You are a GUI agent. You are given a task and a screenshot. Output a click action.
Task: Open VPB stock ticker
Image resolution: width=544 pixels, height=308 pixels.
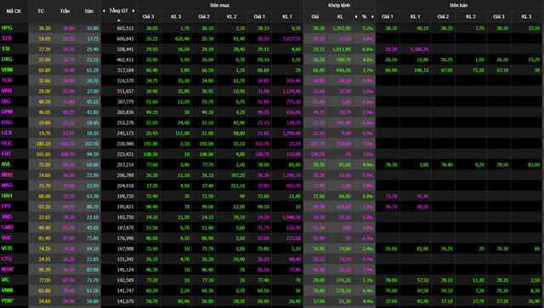(x=7, y=91)
